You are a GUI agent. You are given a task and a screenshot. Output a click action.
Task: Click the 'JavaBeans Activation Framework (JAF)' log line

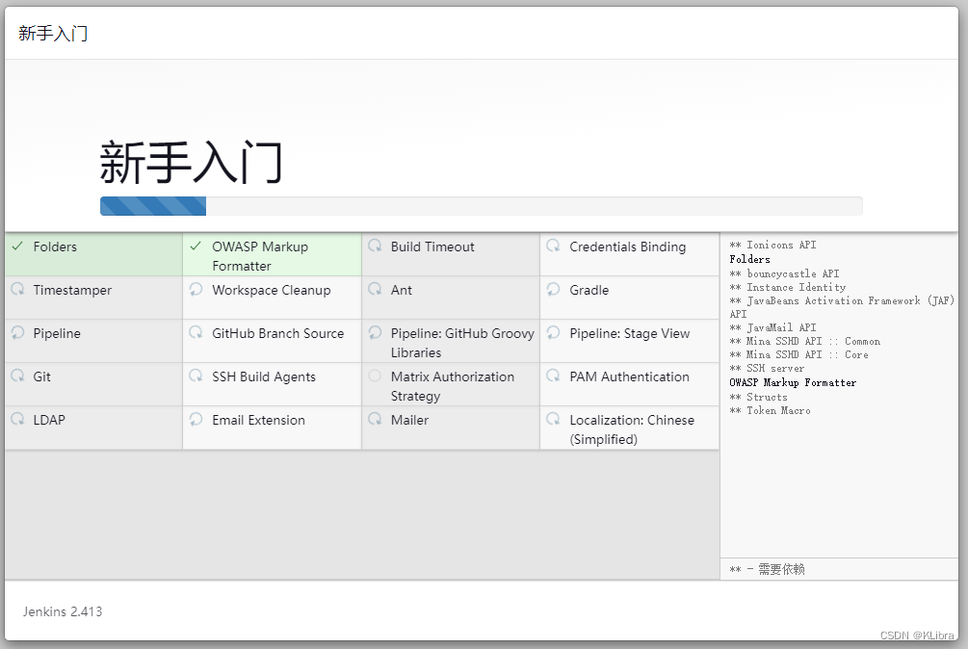tap(842, 306)
